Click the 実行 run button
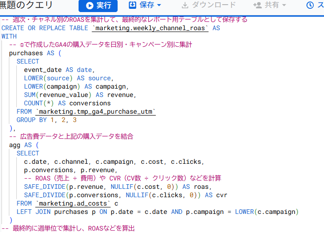 pos(98,6)
